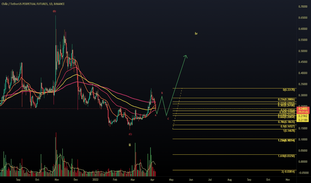Select the Fibonacci label 1.618(0.03250)

pos(286,156)
